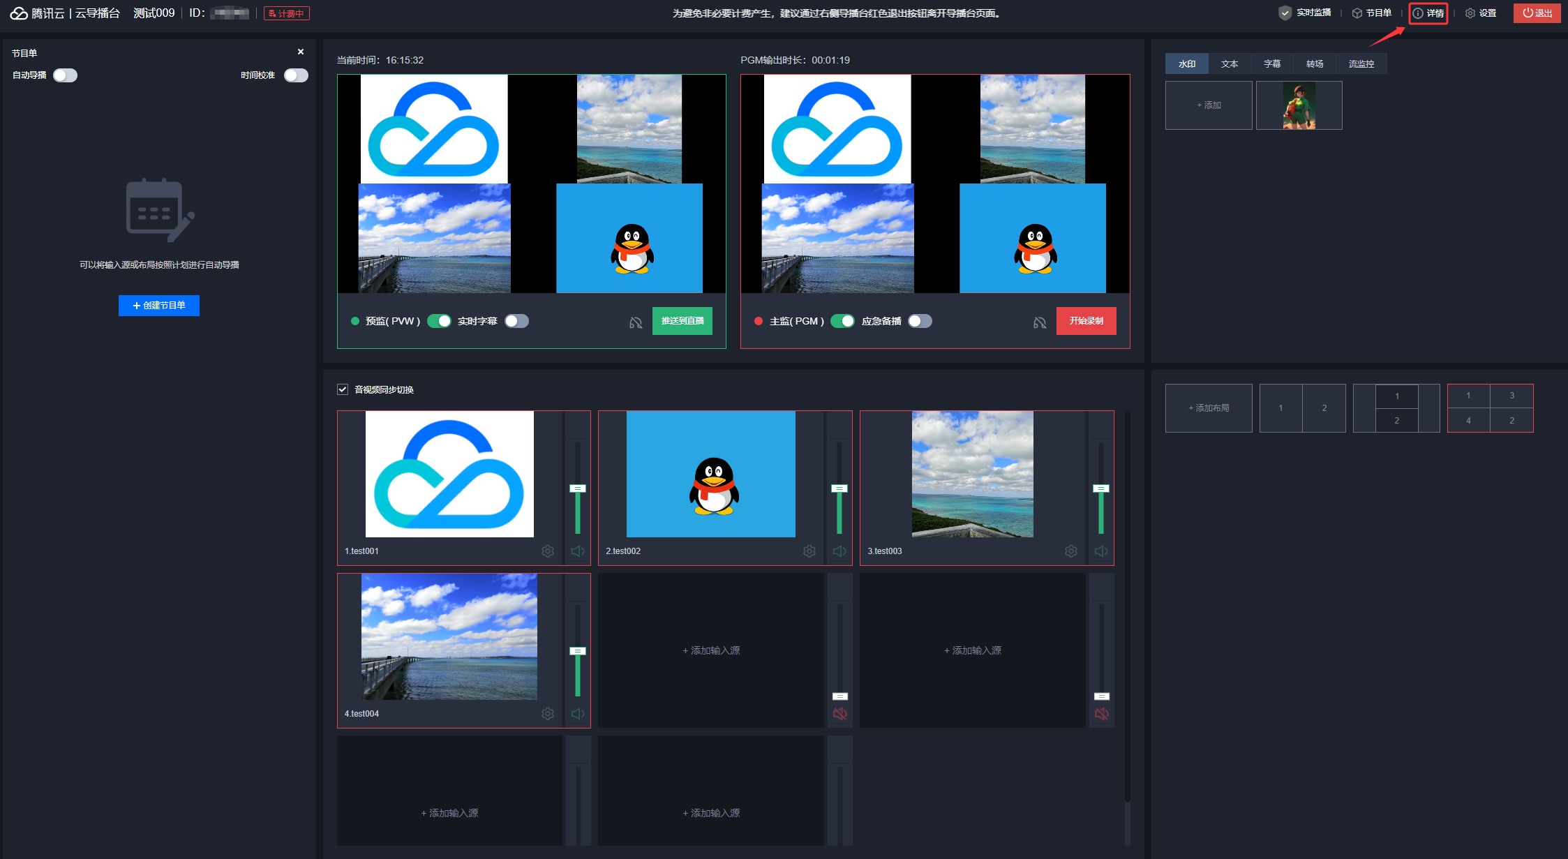
Task: Choose the four-grid layout preset
Action: tap(1490, 408)
